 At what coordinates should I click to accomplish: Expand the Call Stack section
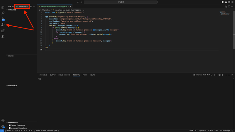[x=13, y=86]
